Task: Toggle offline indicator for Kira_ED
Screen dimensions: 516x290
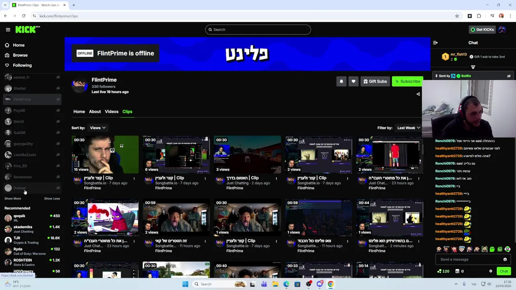Action: [58, 166]
